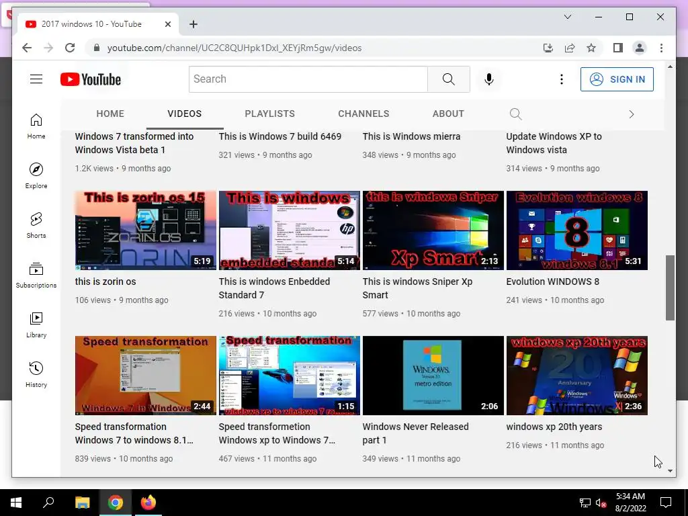Open taskbar search
The width and height of the screenshot is (688, 516).
tap(48, 503)
